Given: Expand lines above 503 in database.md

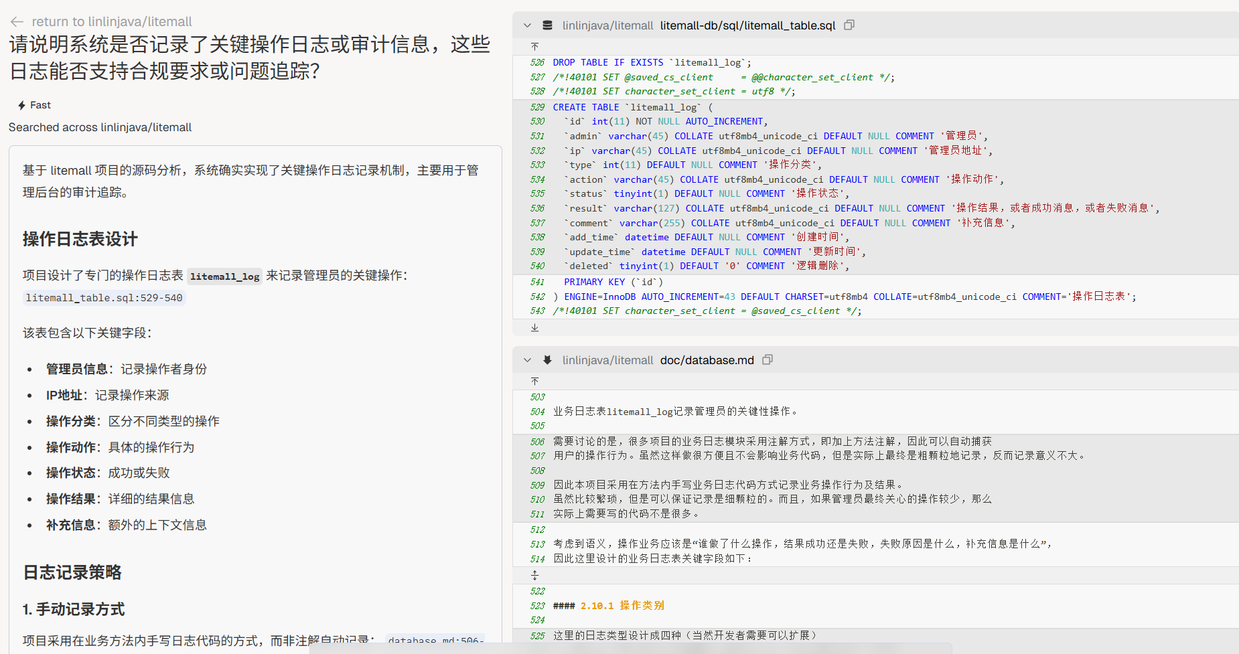Looking at the screenshot, I should [534, 382].
